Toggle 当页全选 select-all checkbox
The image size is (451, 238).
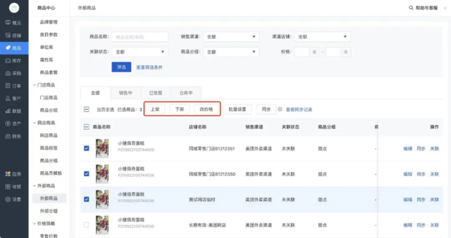(86, 109)
